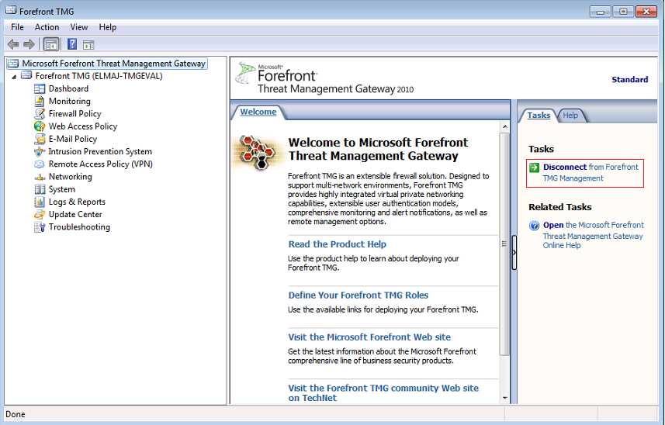Click the Logs & Reports chart icon
This screenshot has height=425, width=665.
tap(40, 202)
